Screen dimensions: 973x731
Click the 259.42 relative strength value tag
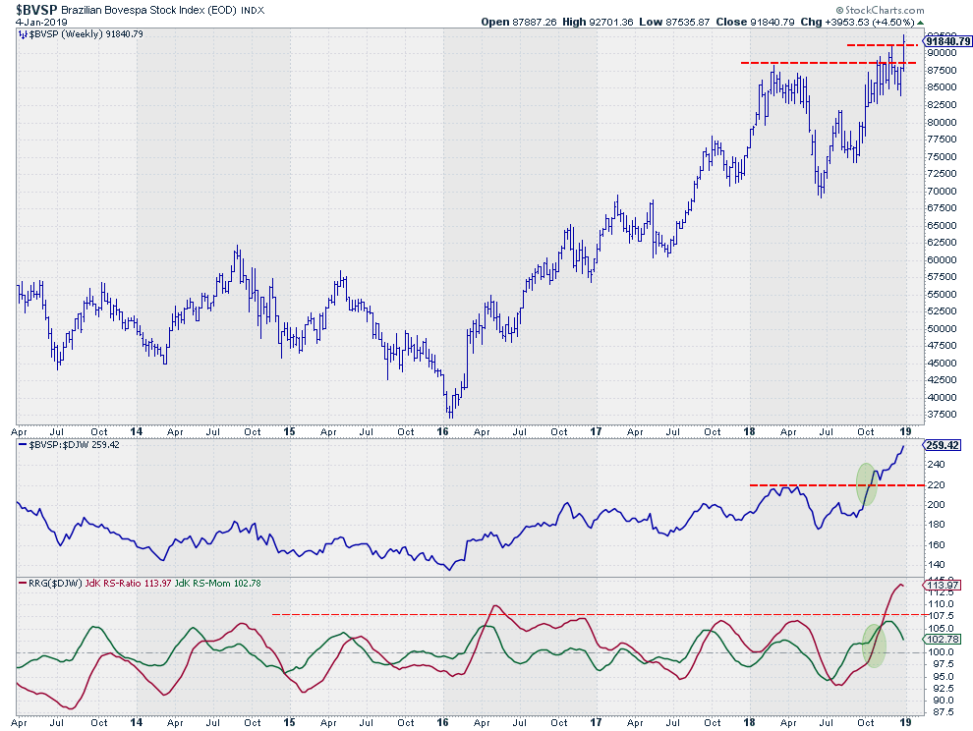click(x=942, y=445)
